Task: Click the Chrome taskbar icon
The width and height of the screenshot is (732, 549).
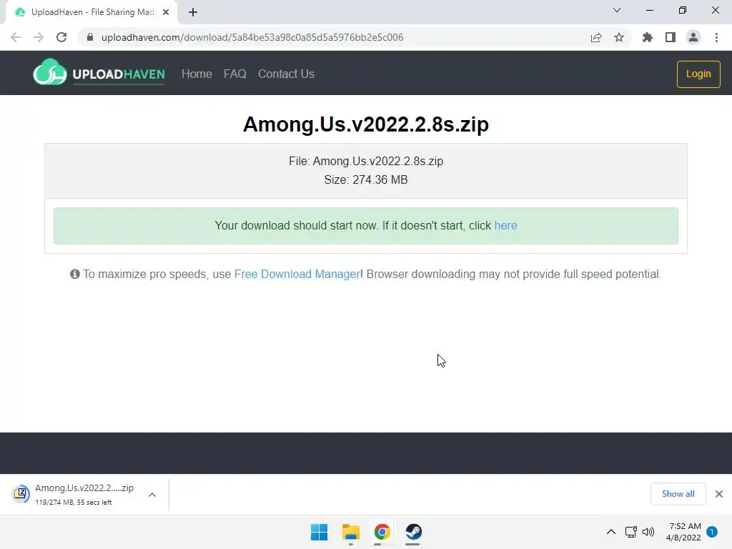Action: pos(382,532)
